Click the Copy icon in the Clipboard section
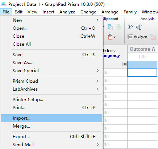 click(110, 27)
